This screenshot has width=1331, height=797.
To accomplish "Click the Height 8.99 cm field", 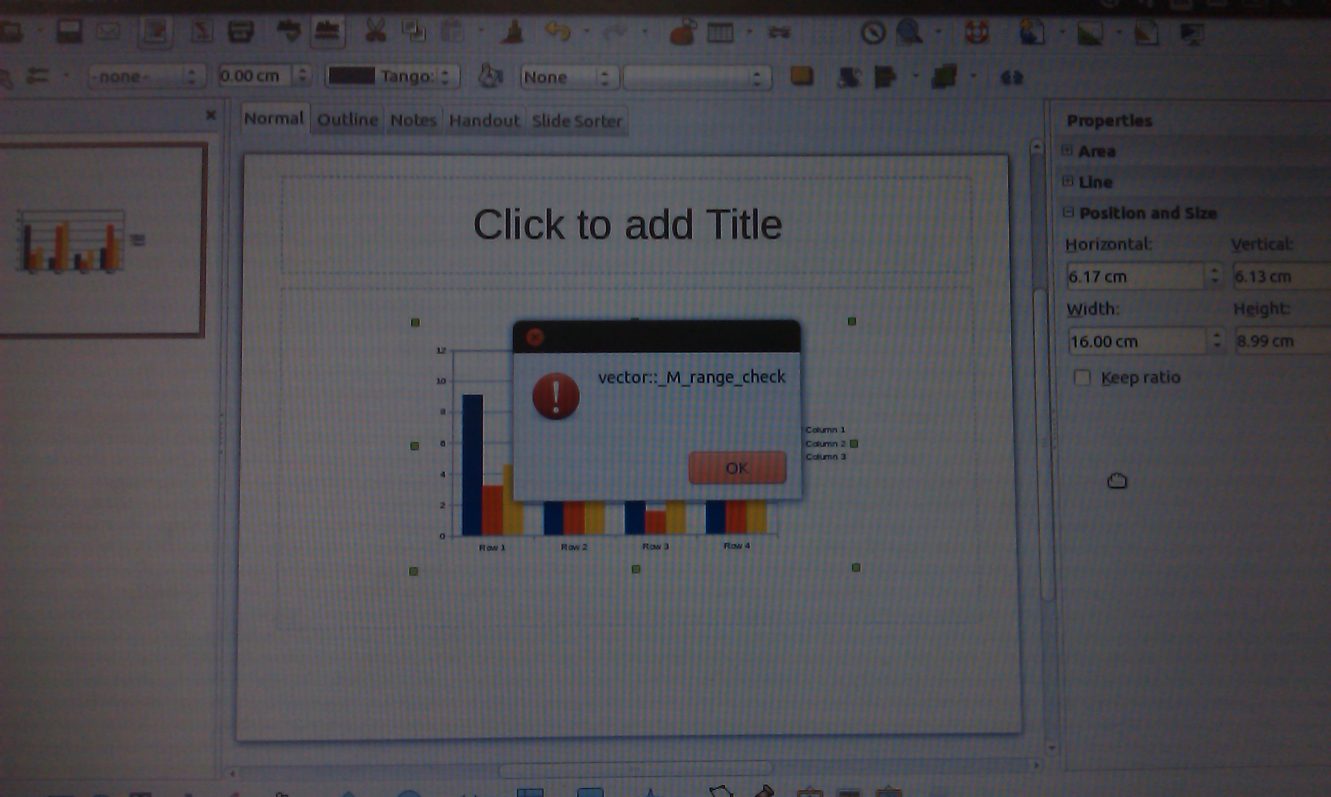I will [x=1283, y=341].
